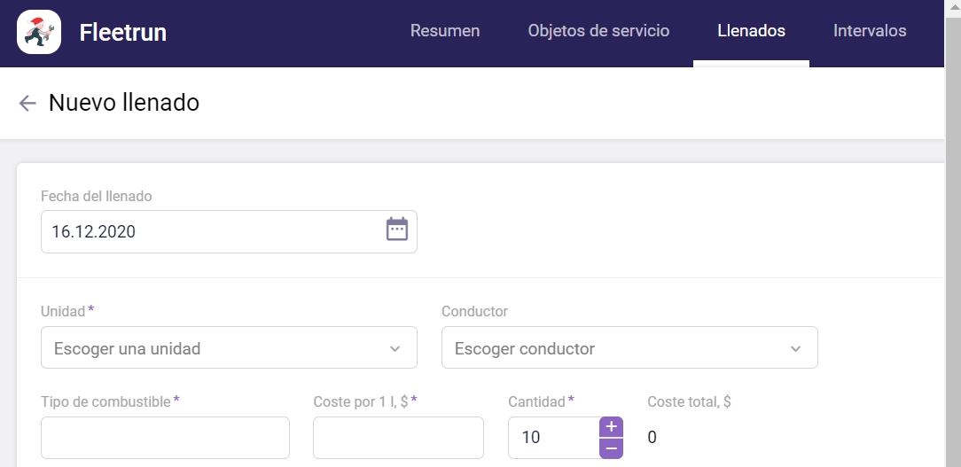Select the Llenados tab
The height and width of the screenshot is (467, 961).
[x=752, y=31]
